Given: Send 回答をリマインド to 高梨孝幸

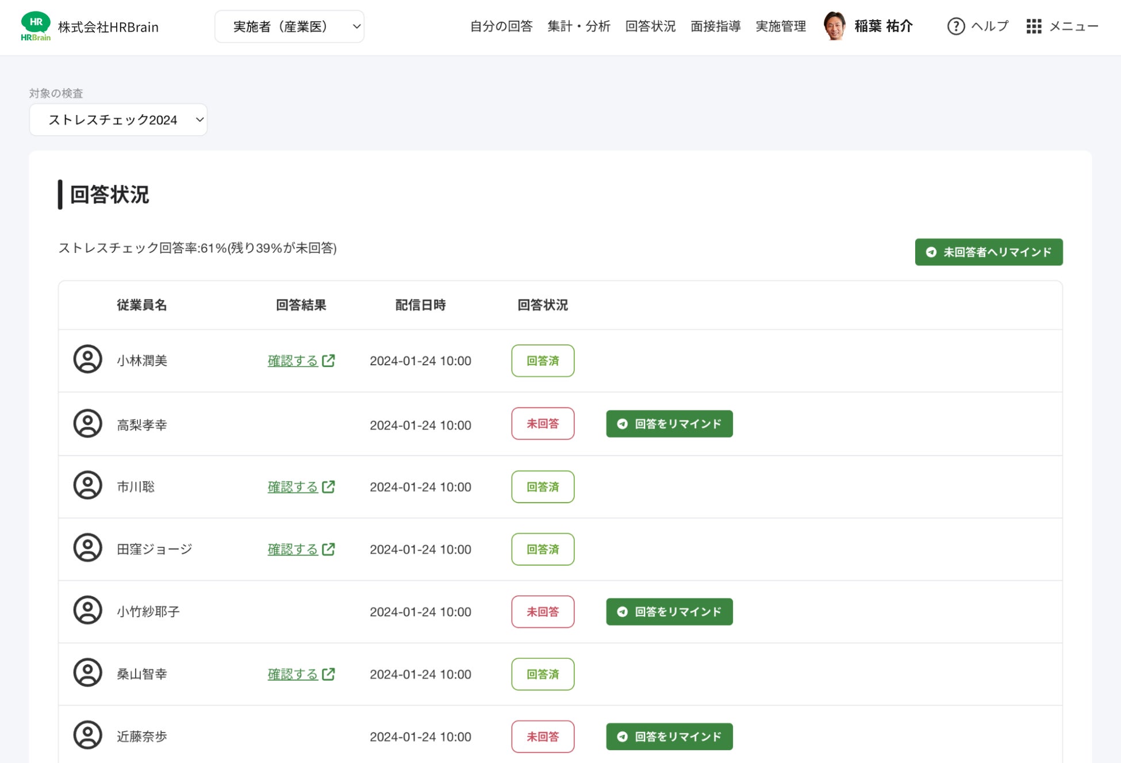Looking at the screenshot, I should point(669,424).
